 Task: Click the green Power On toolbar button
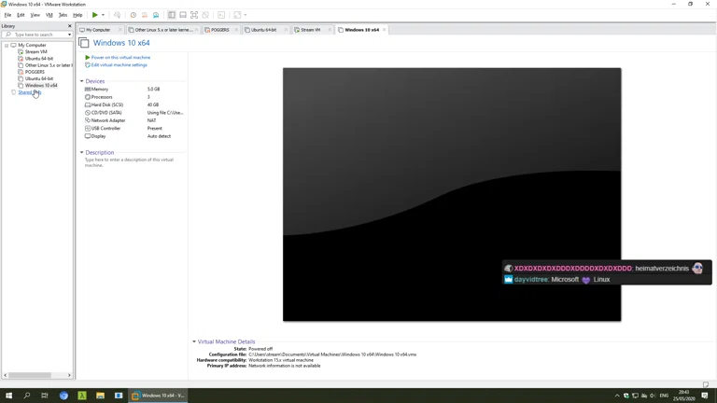tap(94, 15)
